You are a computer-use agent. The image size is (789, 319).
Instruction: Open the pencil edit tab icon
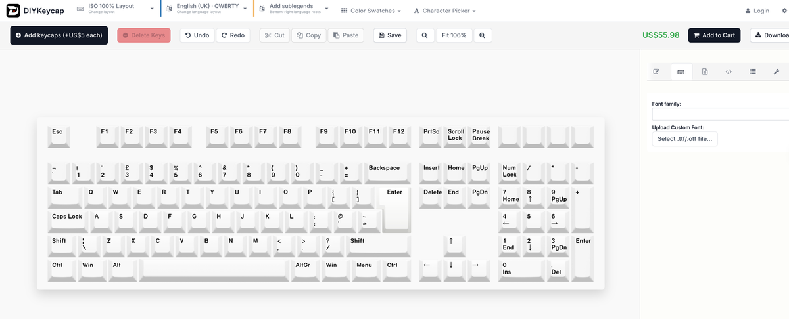coord(656,72)
